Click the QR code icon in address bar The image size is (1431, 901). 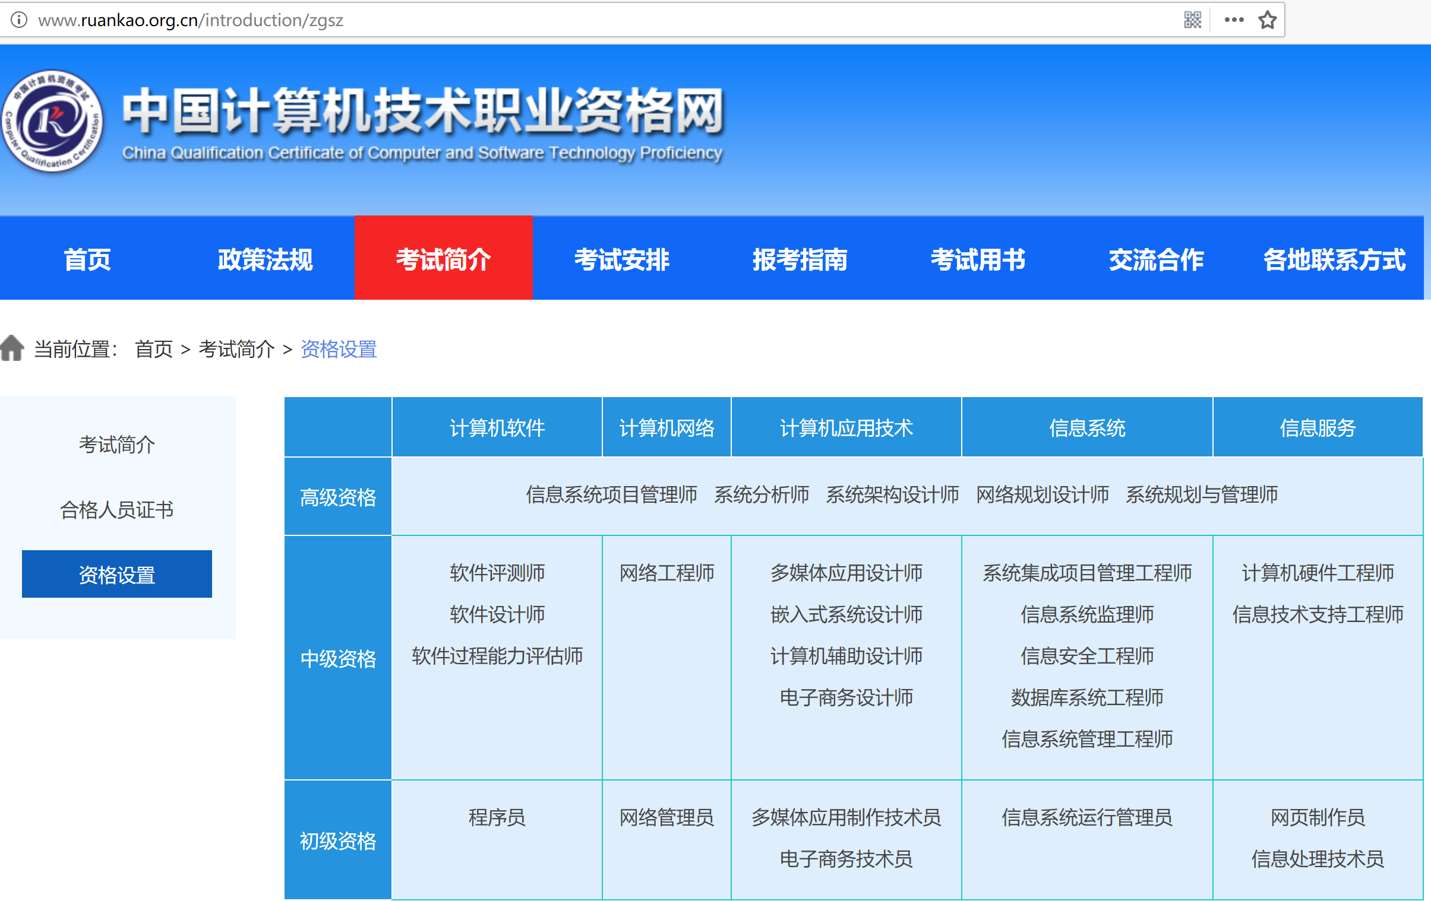[x=1192, y=20]
